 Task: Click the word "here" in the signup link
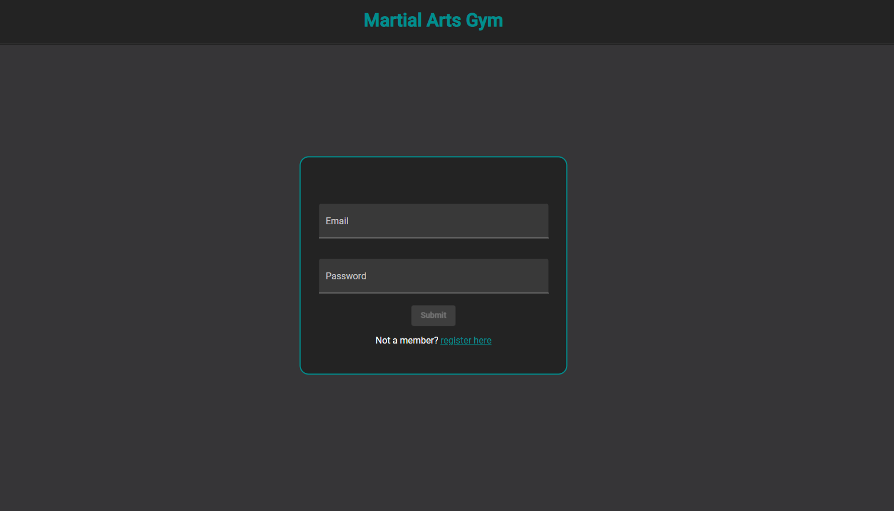(482, 341)
